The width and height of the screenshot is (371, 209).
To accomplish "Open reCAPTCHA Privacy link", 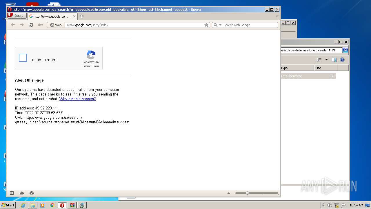I will [86, 66].
